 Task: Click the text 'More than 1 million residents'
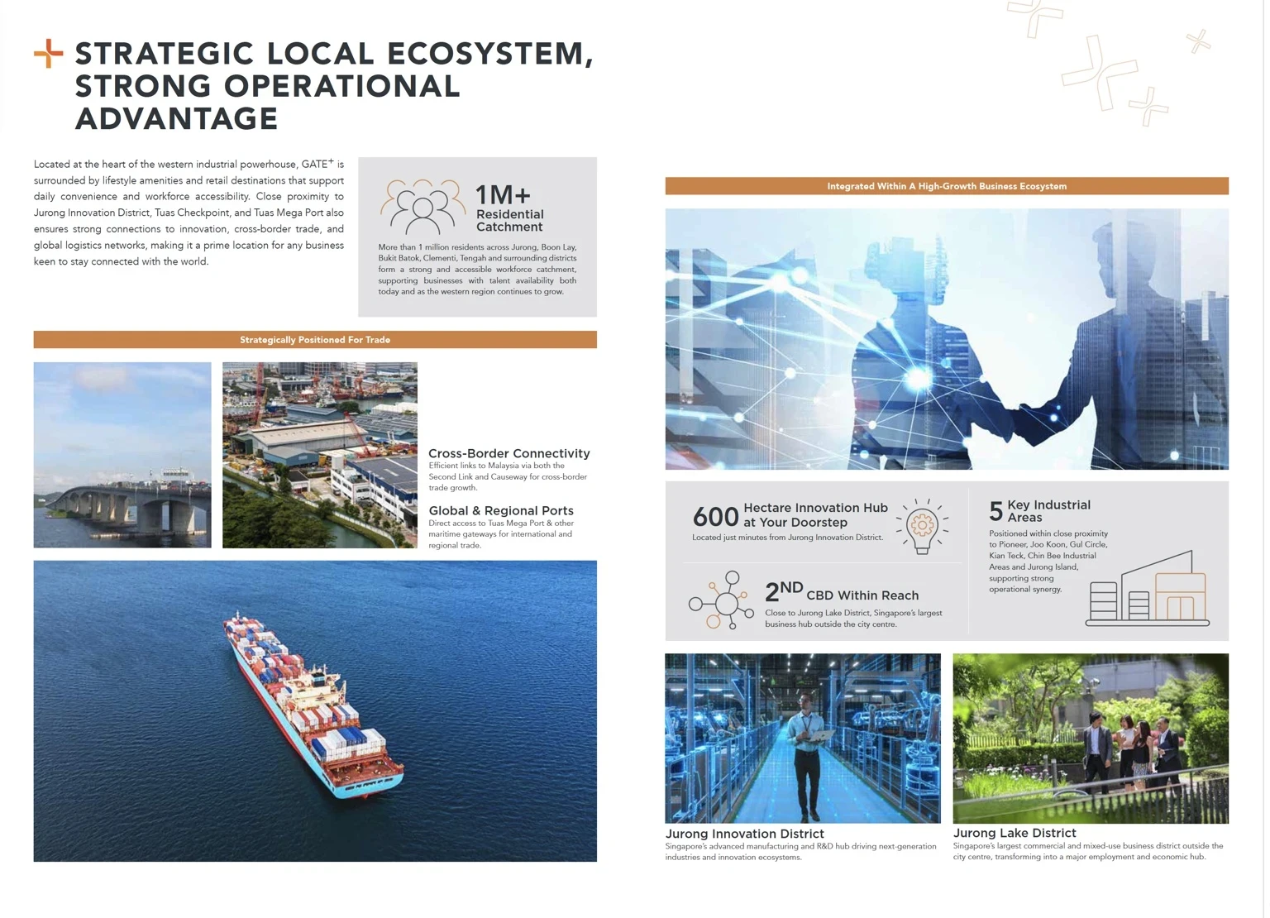(x=477, y=270)
